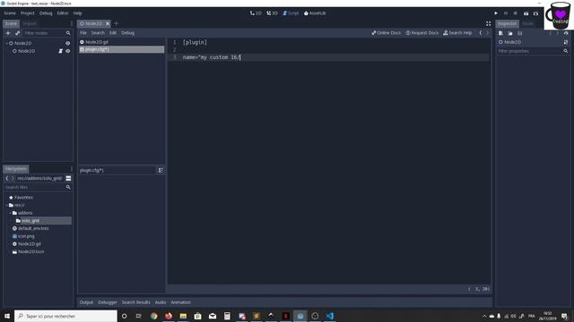Go back in FileSystem history
Viewport: 574px width, 322px height.
point(7,178)
